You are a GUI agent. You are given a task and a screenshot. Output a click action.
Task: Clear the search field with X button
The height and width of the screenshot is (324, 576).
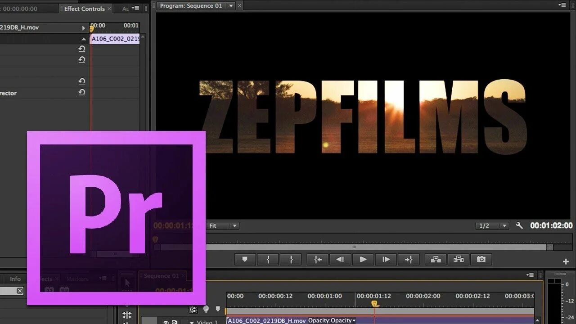(20, 291)
